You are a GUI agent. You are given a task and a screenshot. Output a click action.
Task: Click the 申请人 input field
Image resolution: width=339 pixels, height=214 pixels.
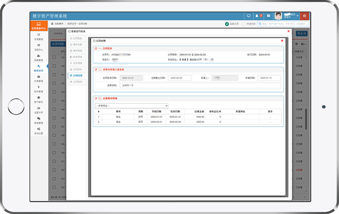coord(225,78)
